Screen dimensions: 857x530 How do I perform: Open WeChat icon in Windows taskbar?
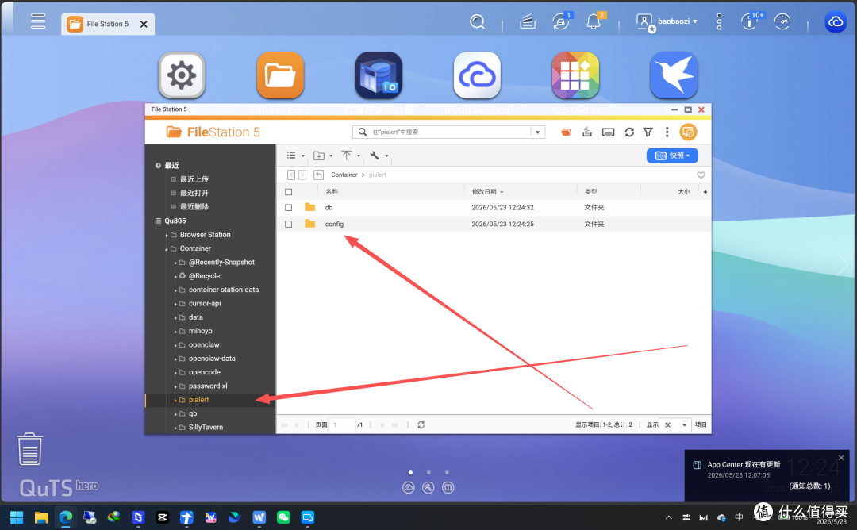(283, 517)
